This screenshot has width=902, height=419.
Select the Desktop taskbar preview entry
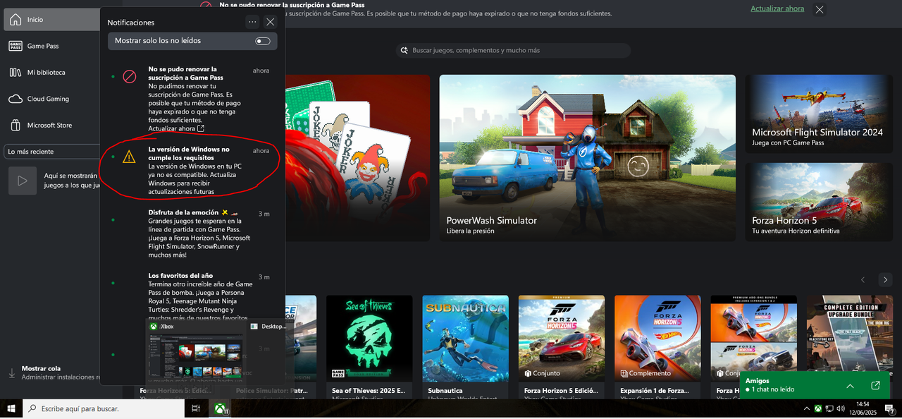(268, 327)
